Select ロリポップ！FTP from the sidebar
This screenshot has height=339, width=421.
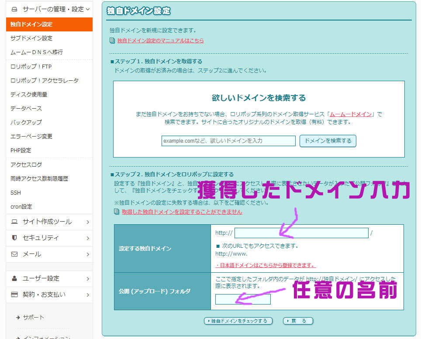[31, 67]
